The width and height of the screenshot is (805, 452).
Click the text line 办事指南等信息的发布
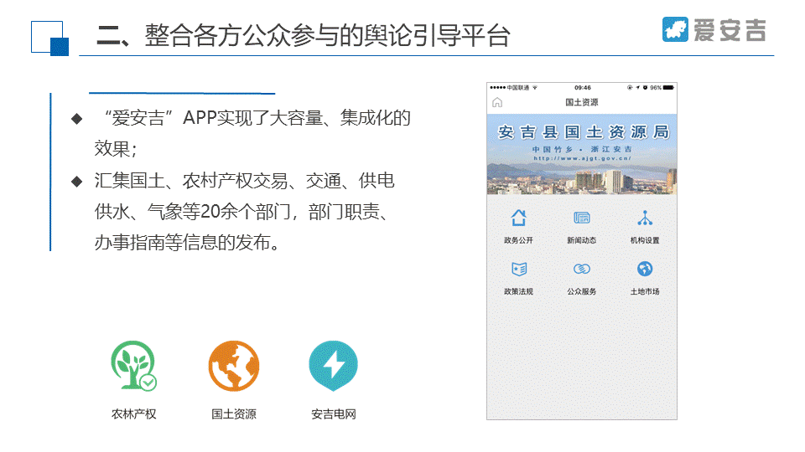187,243
